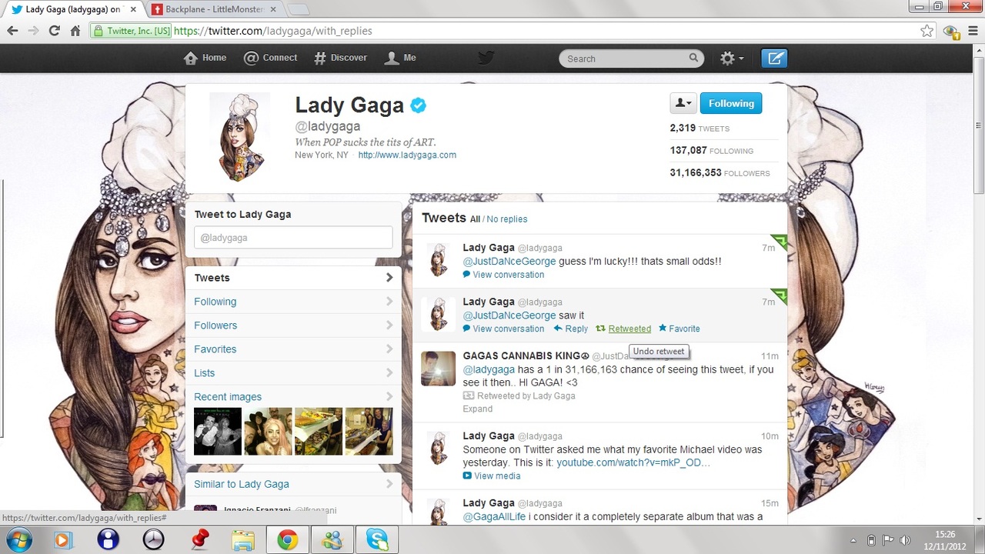Open the file explorer folder in taskbar
This screenshot has height=554, width=985.
243,539
